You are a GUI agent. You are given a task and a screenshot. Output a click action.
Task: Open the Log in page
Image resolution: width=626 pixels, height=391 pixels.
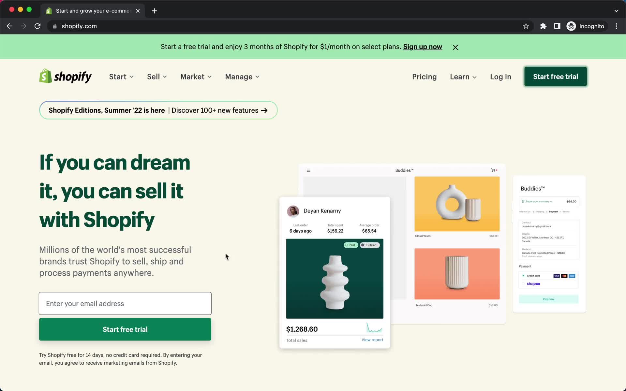500,77
